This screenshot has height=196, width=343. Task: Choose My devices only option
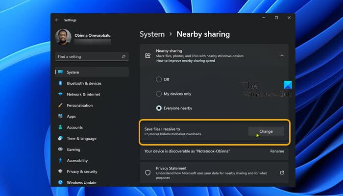coord(159,94)
